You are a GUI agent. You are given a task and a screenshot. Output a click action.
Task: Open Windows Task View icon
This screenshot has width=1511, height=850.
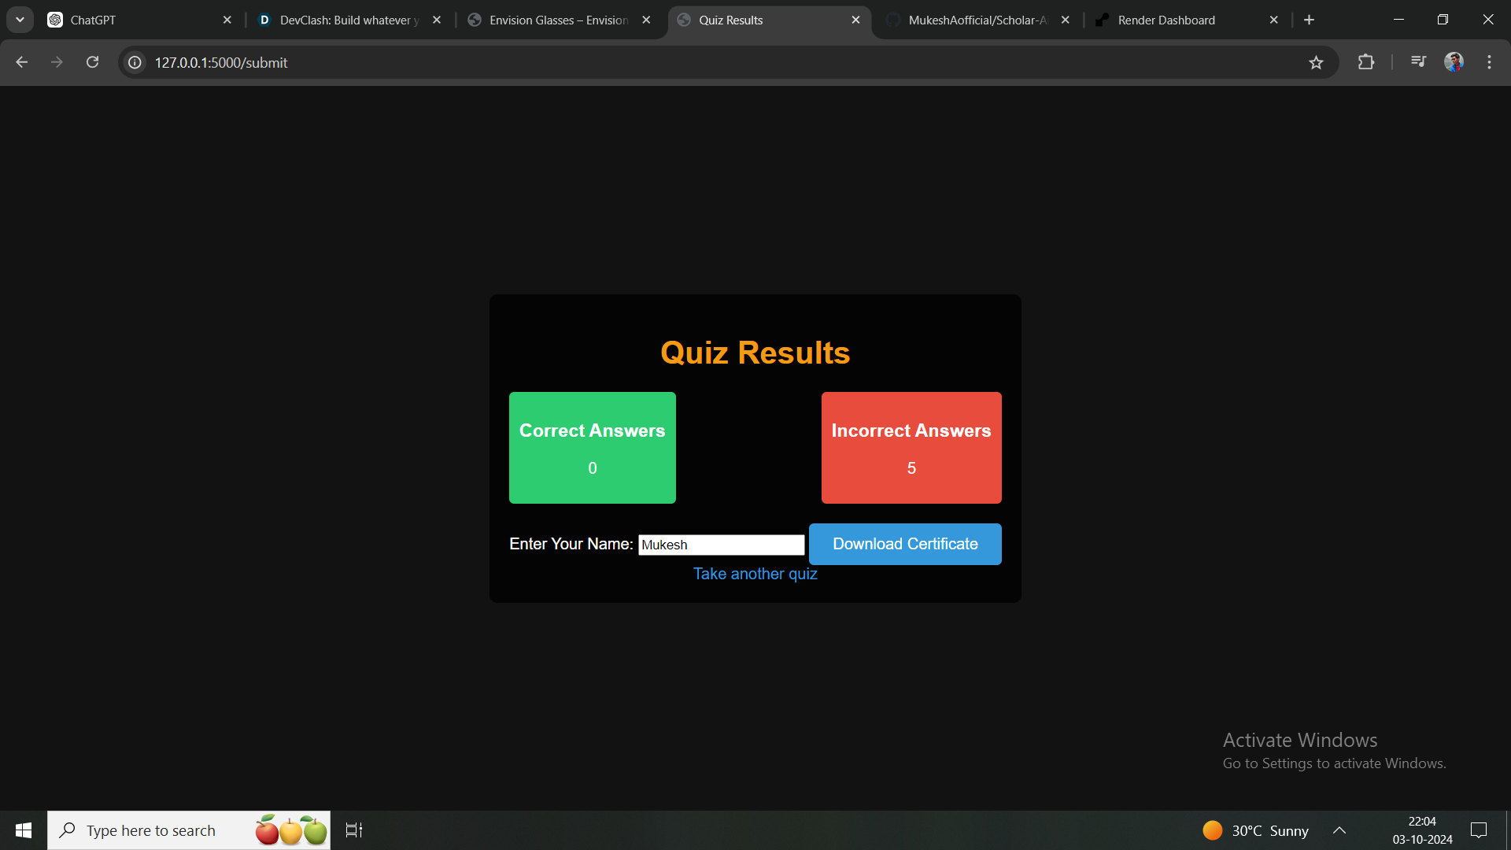(x=354, y=830)
